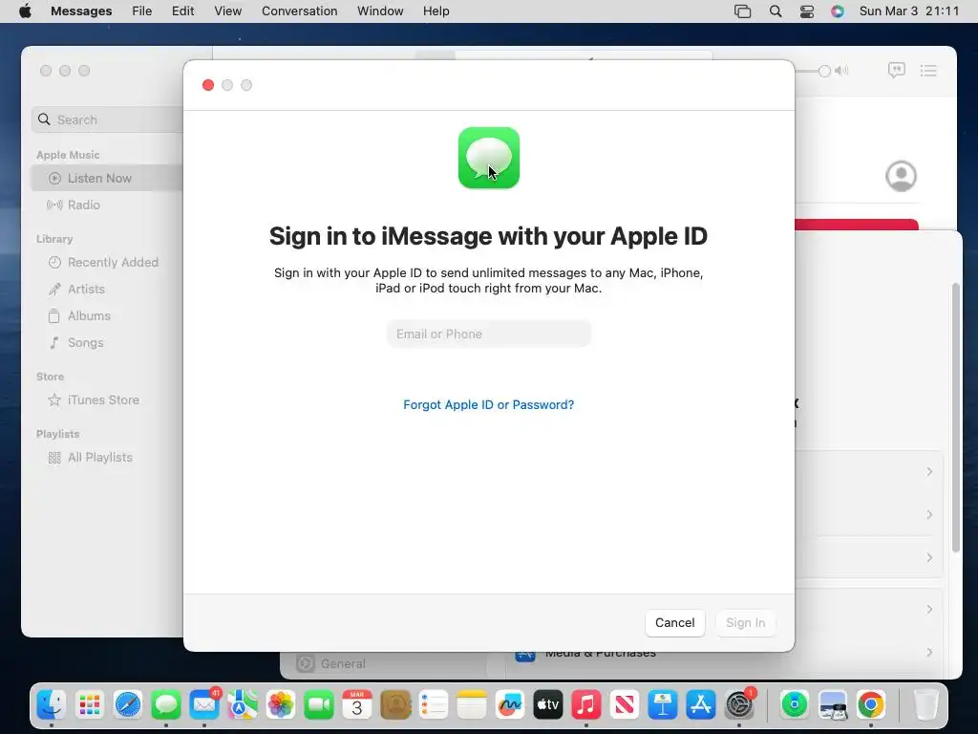Open News from the dock
The height and width of the screenshot is (734, 978).
tap(625, 705)
